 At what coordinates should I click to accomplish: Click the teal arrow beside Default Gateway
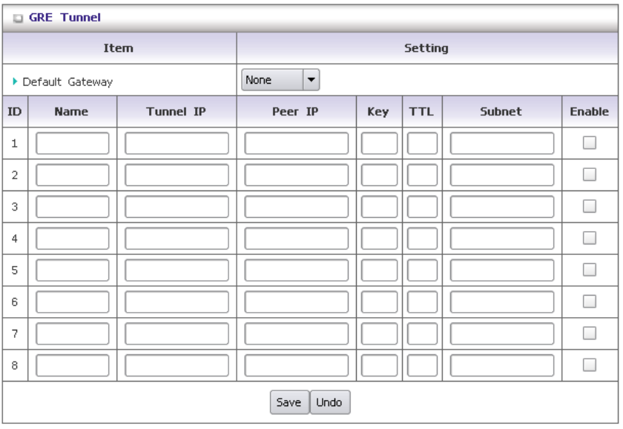[x=15, y=82]
